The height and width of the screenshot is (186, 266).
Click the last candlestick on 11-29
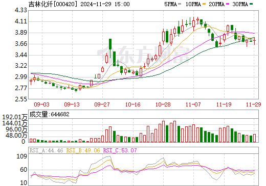(255, 41)
